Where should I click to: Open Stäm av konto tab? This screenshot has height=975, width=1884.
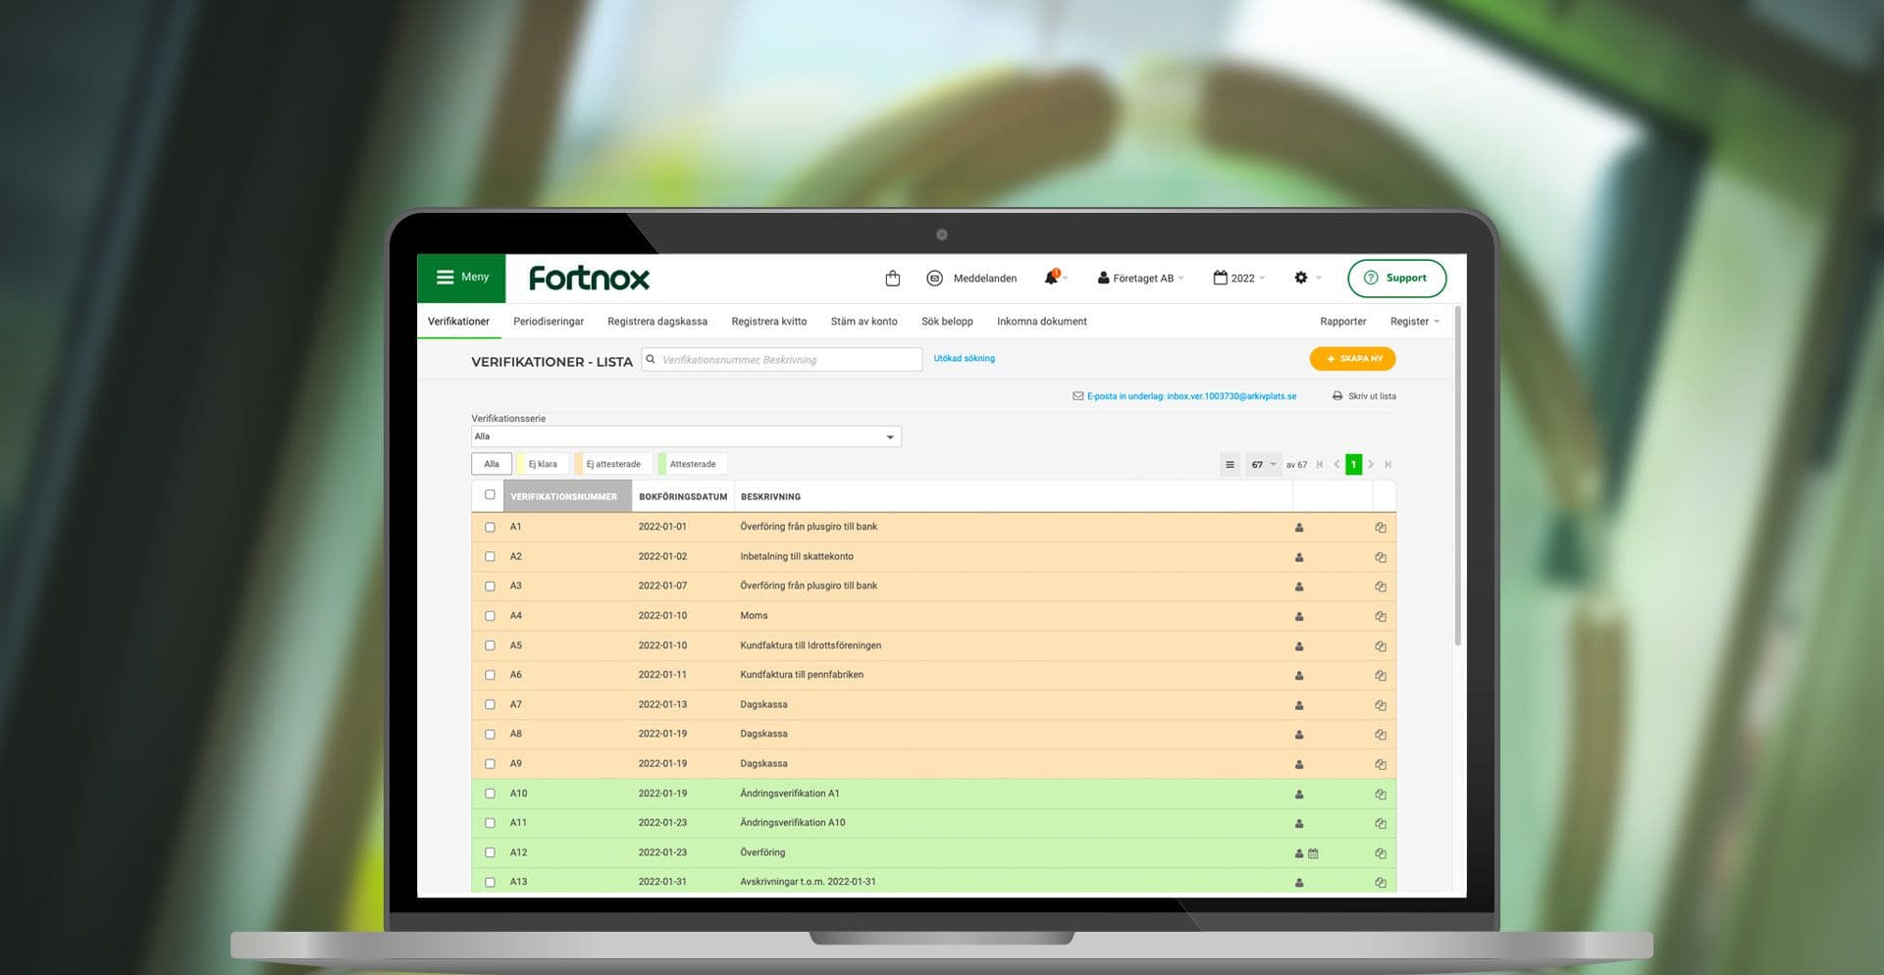[x=863, y=322]
